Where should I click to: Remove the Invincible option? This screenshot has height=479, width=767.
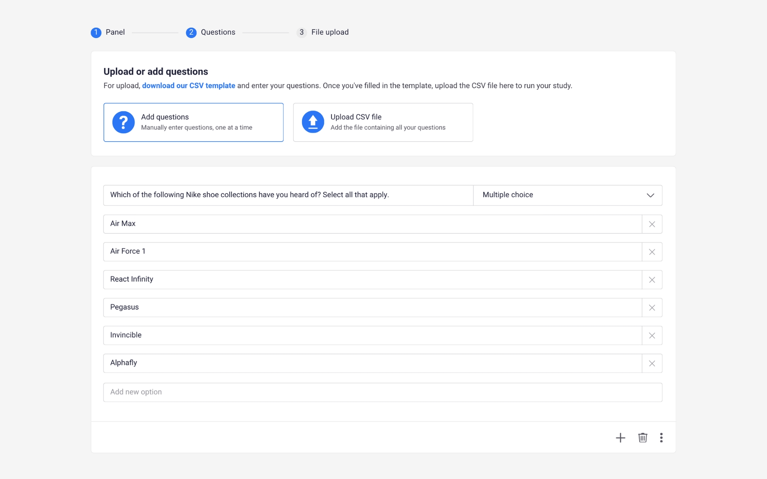[652, 336]
